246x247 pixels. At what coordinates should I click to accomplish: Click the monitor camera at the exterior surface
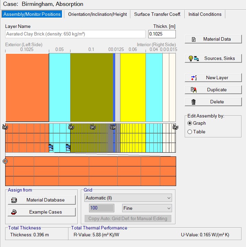[5, 127]
